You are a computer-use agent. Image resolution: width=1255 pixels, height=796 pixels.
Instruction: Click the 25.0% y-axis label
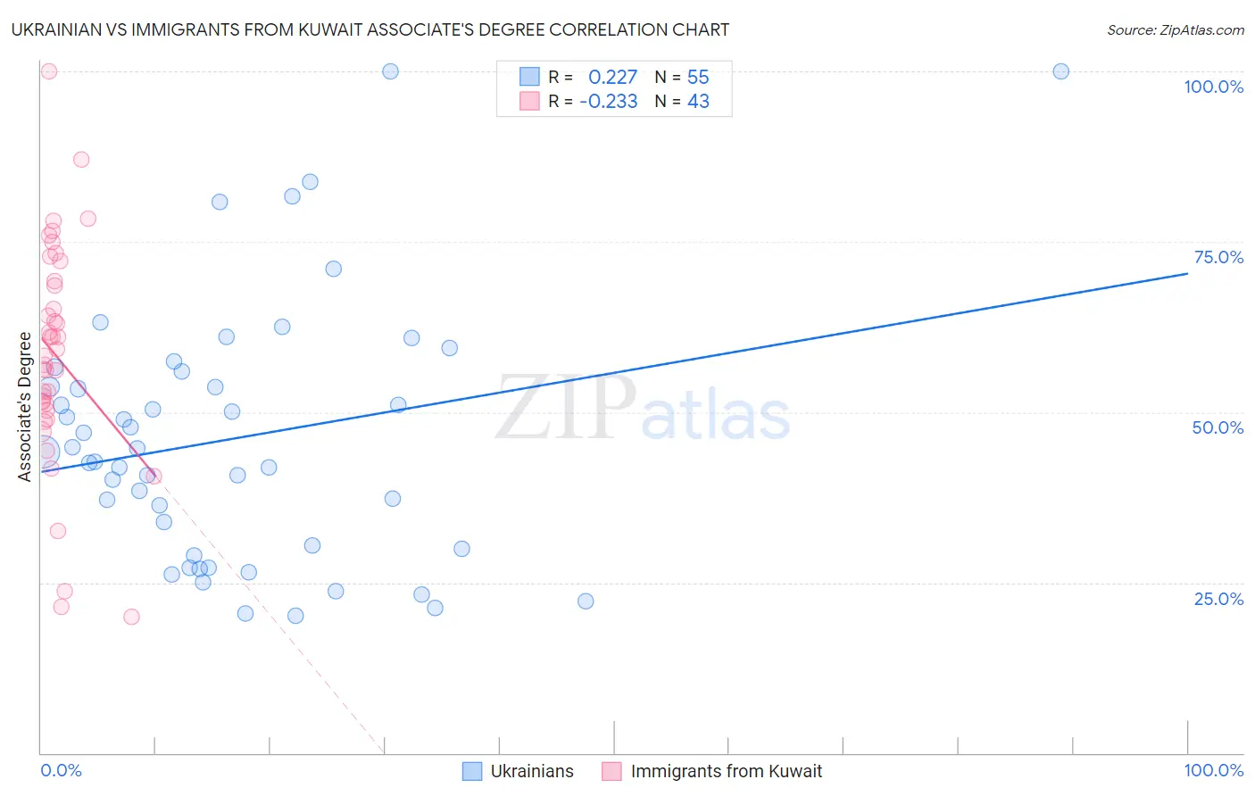tap(1219, 599)
